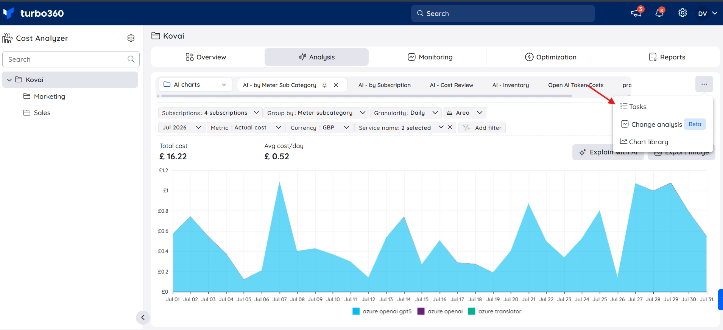Open the announcements megaphone icon

click(x=636, y=13)
